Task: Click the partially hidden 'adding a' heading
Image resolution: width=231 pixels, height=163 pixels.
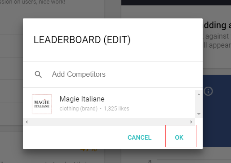Action: [217, 25]
